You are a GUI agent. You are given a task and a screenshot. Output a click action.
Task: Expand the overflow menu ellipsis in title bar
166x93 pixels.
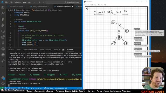click(x=34, y=2)
